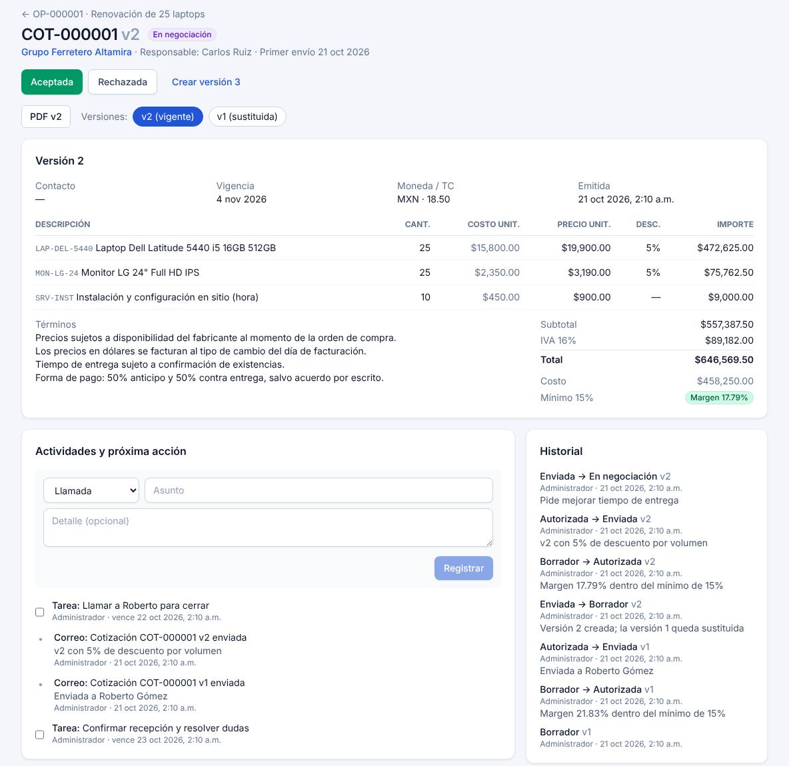Open the Llamada activity type dropdown
The width and height of the screenshot is (789, 766).
point(91,490)
